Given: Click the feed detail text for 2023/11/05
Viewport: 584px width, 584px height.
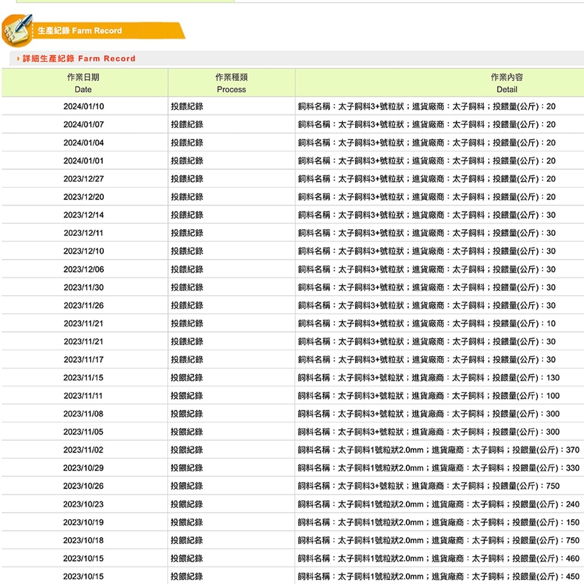Looking at the screenshot, I should (429, 432).
